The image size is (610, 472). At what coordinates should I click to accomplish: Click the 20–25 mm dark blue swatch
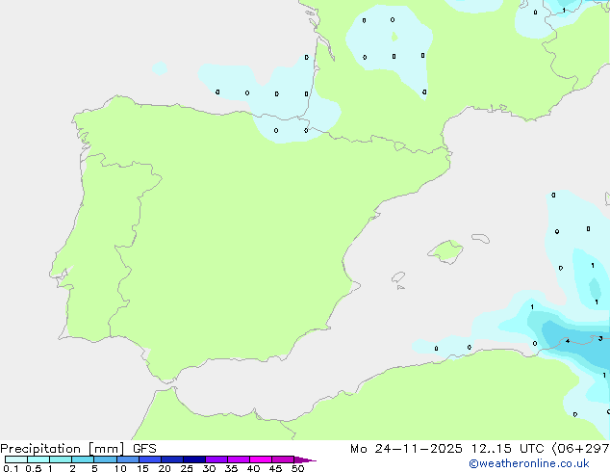pyautogui.click(x=172, y=459)
